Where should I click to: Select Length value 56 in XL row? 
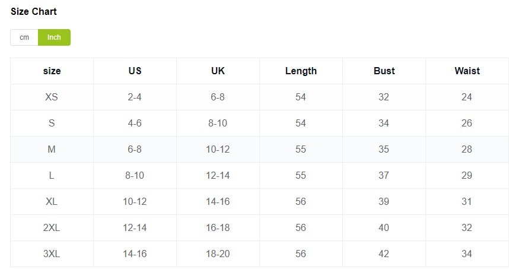[x=301, y=202]
